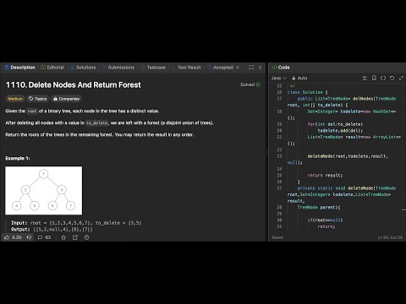Viewport: 406px width, 304px height.
Task: Click the code bookmark icon
Action: (x=374, y=78)
